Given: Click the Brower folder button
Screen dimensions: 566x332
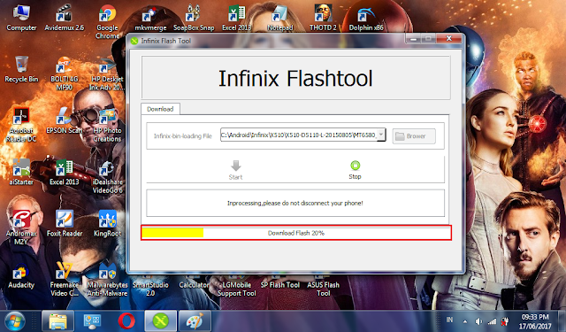Looking at the screenshot, I should 414,136.
